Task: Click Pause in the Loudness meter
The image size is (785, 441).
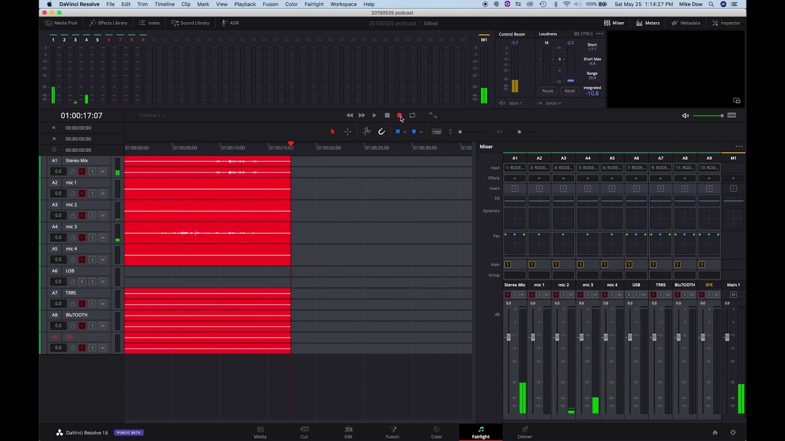Action: point(548,91)
